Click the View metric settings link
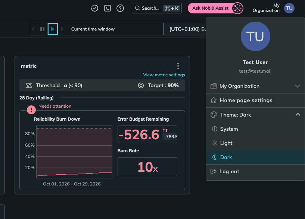 click(x=164, y=75)
